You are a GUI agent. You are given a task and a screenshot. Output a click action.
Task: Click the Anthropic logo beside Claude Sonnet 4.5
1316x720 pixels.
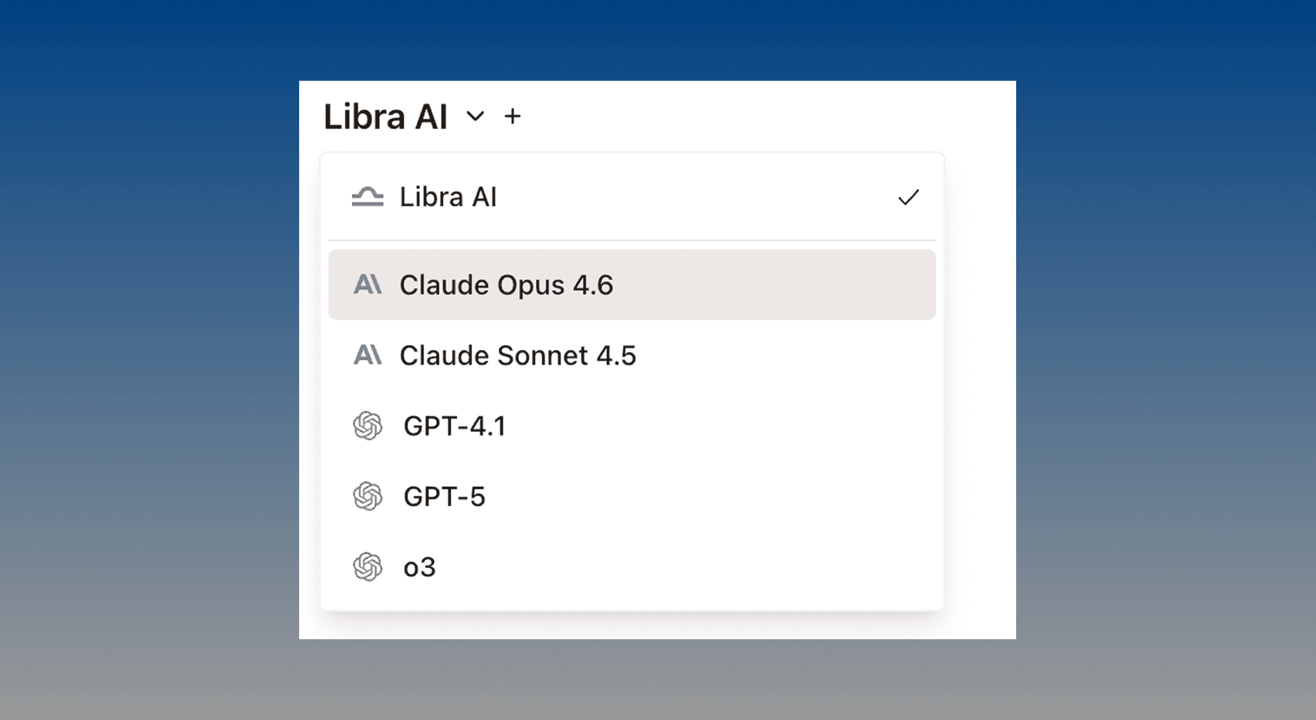pyautogui.click(x=367, y=355)
